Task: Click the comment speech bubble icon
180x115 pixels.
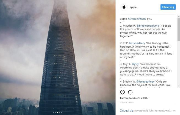Action: tap(130, 92)
